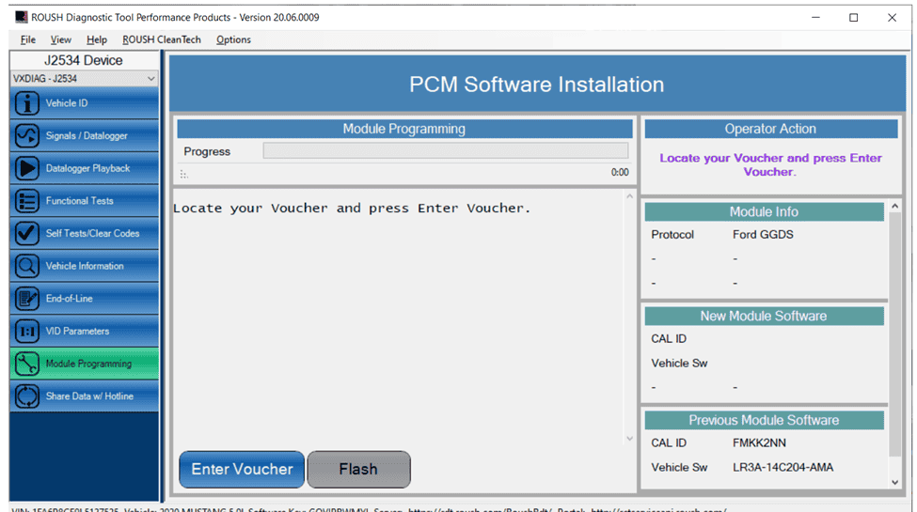Image resolution: width=917 pixels, height=512 pixels.
Task: Open the J2534 Device dropdown
Action: [x=85, y=78]
